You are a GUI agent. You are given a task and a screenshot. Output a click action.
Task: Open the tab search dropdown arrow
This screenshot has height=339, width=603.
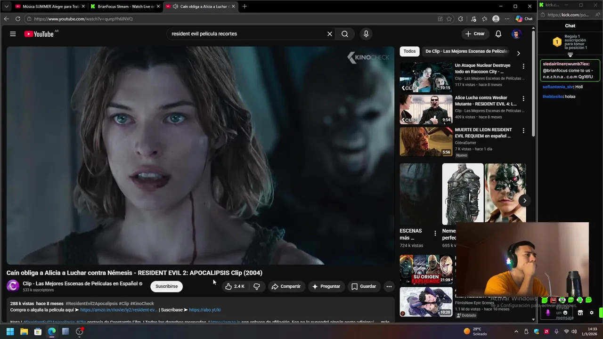point(6,7)
